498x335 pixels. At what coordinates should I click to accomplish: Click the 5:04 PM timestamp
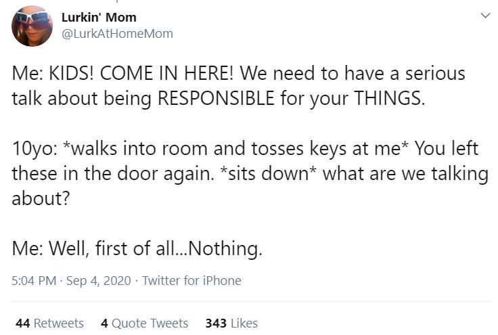click(35, 280)
